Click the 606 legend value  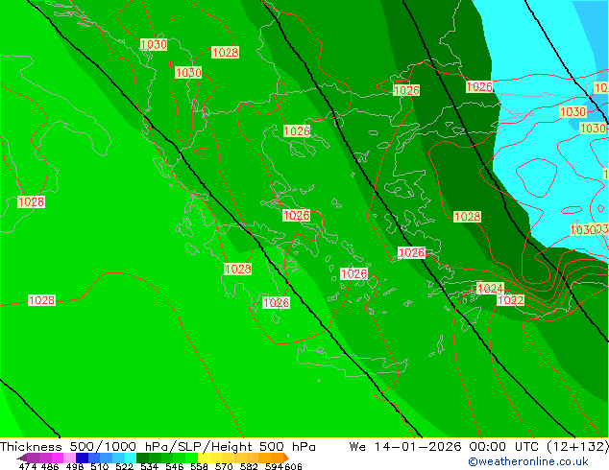(x=293, y=466)
